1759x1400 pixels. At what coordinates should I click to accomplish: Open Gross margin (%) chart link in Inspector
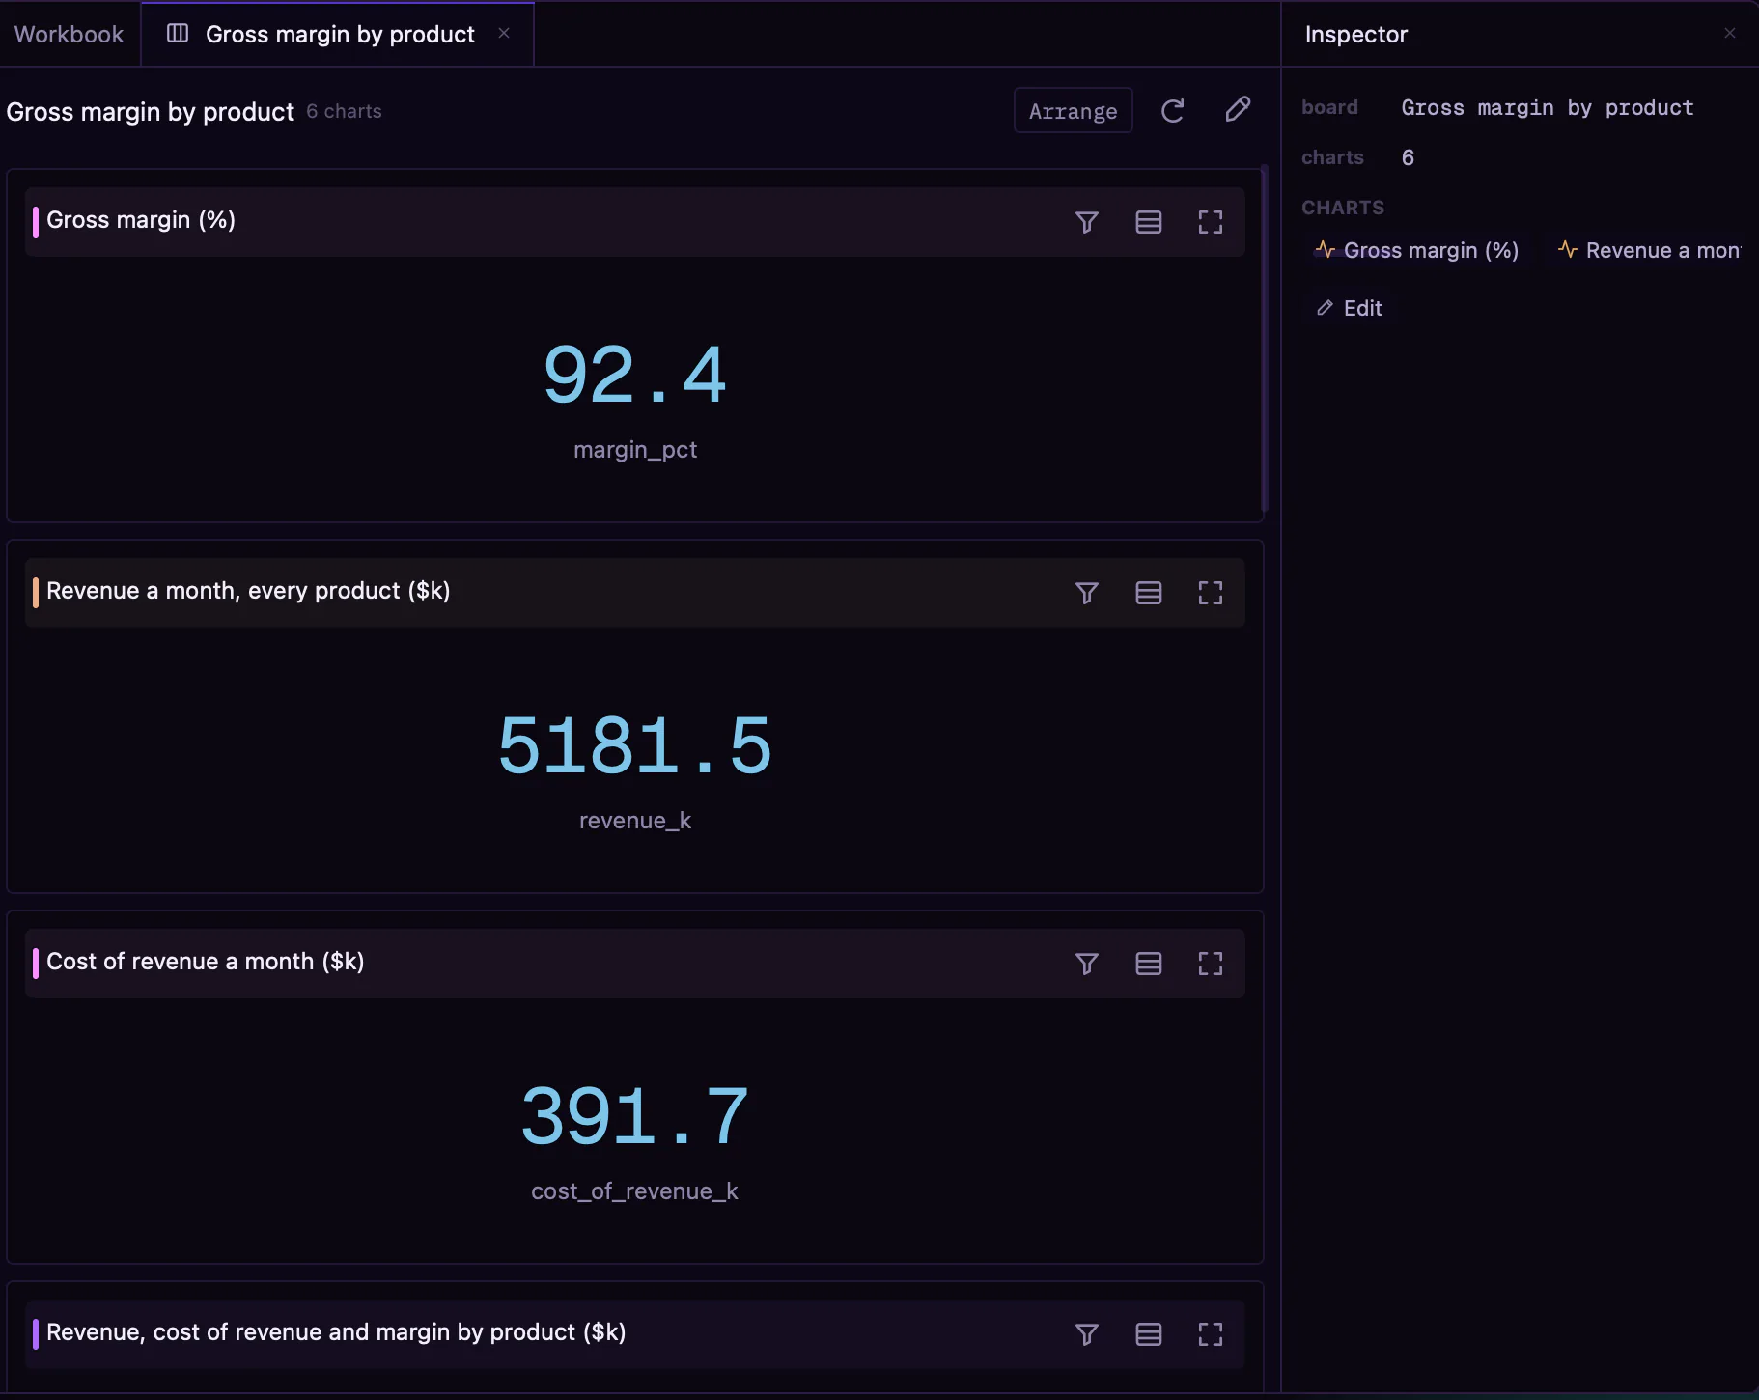pos(1416,251)
